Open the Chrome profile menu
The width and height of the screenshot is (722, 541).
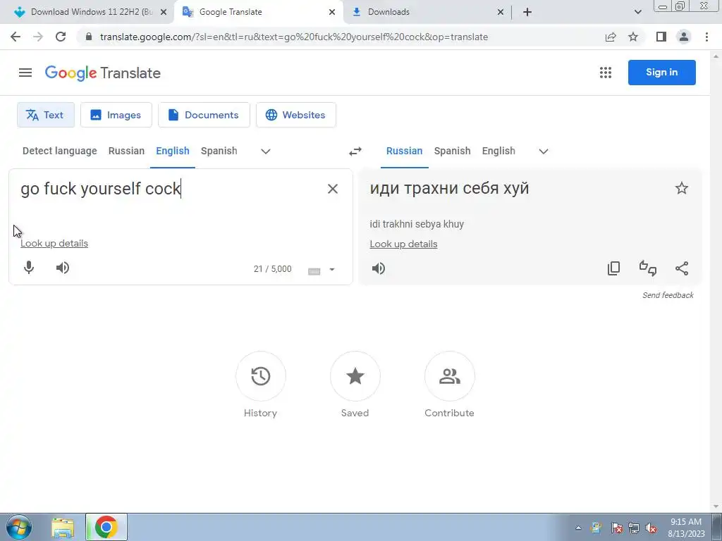684,37
